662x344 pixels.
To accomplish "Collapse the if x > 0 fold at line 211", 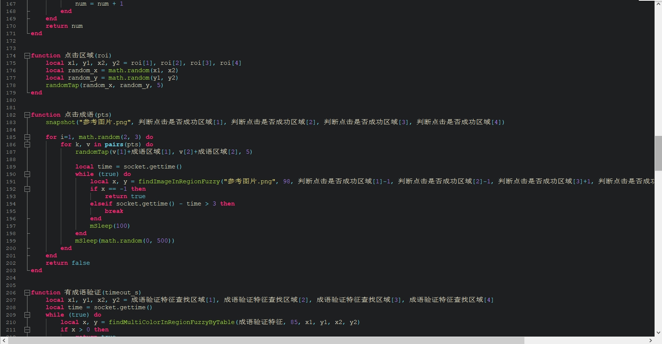I will (27, 330).
